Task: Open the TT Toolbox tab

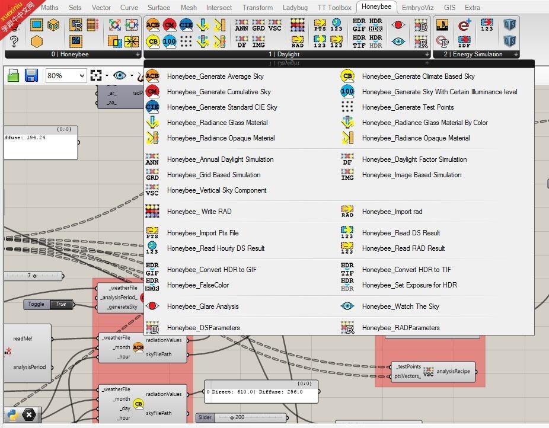Action: (x=334, y=7)
